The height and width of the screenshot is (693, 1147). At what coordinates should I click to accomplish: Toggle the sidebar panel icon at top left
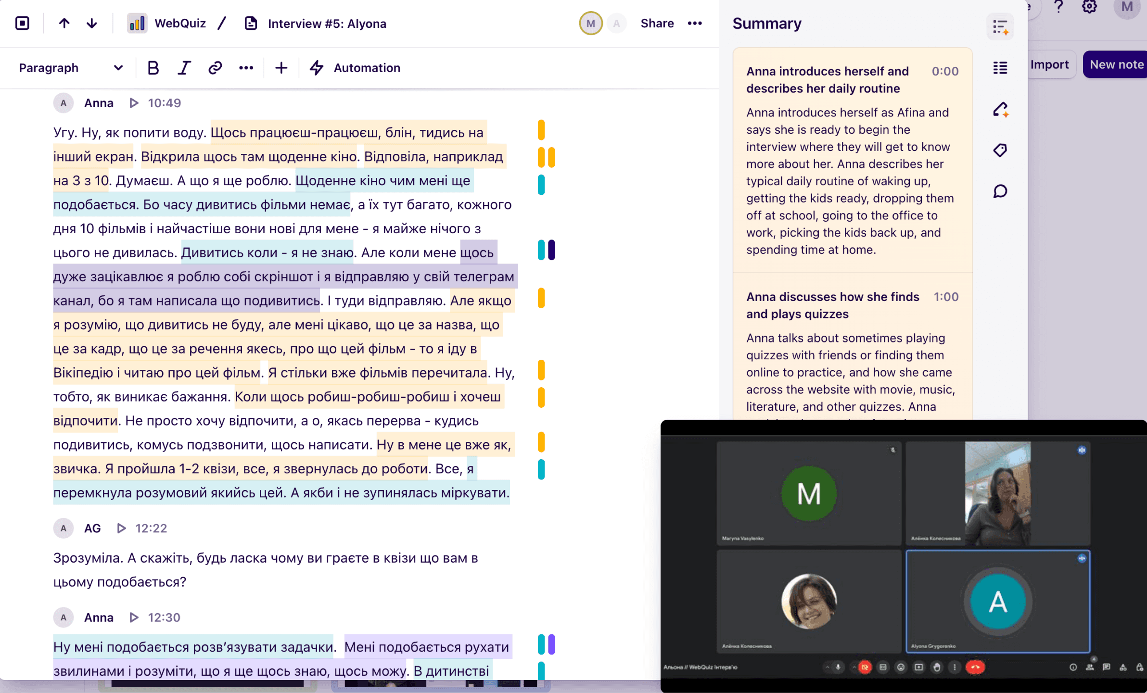[22, 23]
